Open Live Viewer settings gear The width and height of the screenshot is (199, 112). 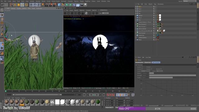79,13
